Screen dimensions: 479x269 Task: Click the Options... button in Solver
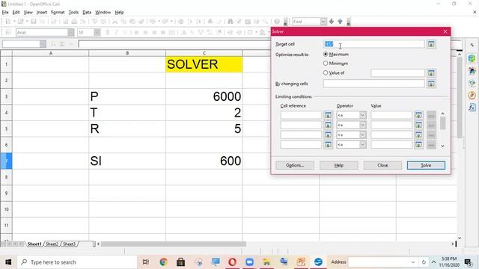(x=295, y=165)
